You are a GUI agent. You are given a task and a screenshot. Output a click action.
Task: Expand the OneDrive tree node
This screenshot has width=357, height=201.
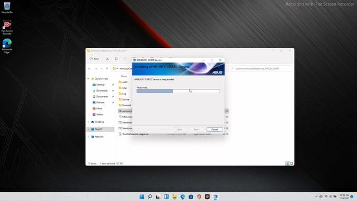tap(88, 122)
